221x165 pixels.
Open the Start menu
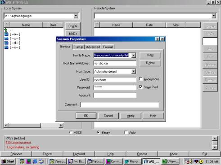pyautogui.click(x=9, y=161)
